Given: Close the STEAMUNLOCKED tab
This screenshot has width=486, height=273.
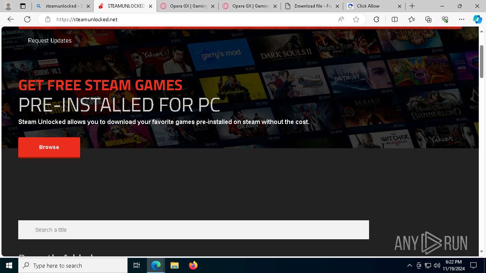Looking at the screenshot, I should point(150,6).
